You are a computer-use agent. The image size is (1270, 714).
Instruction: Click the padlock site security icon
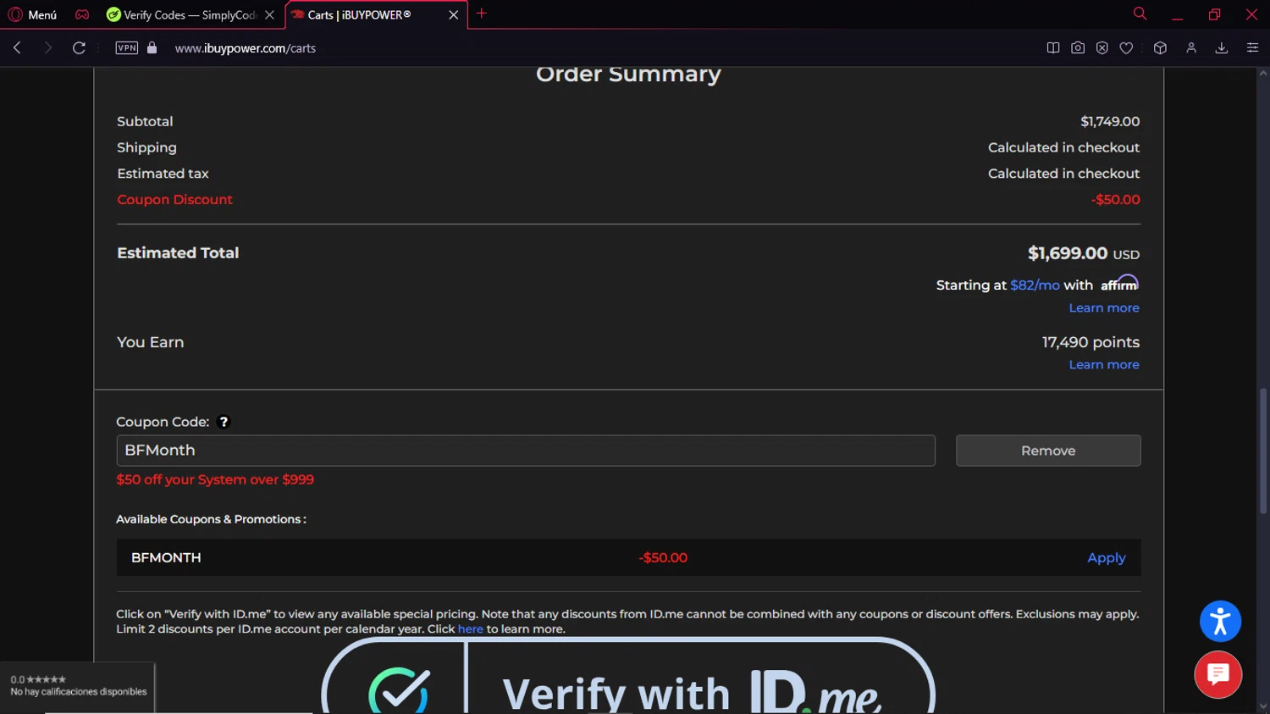[152, 47]
